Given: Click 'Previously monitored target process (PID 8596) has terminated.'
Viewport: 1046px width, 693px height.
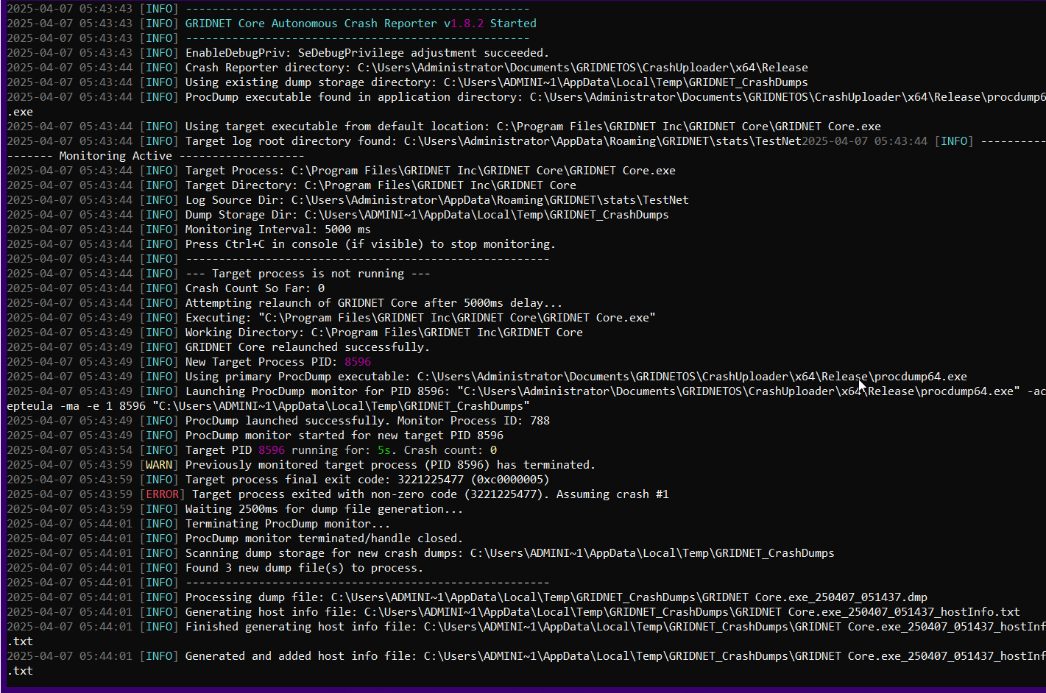Looking at the screenshot, I should coord(390,465).
